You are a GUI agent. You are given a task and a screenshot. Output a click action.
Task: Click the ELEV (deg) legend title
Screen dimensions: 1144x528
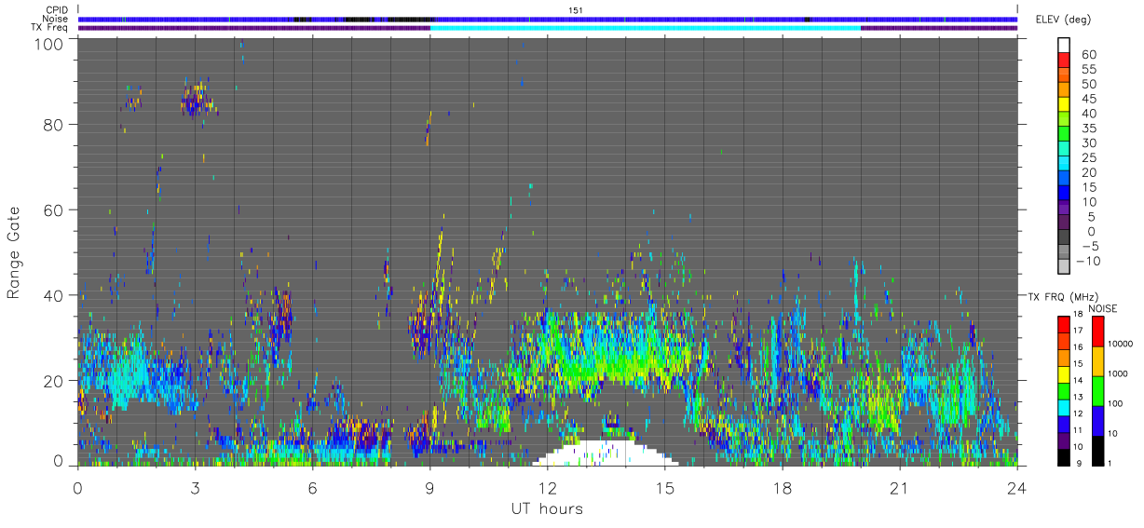click(1063, 19)
